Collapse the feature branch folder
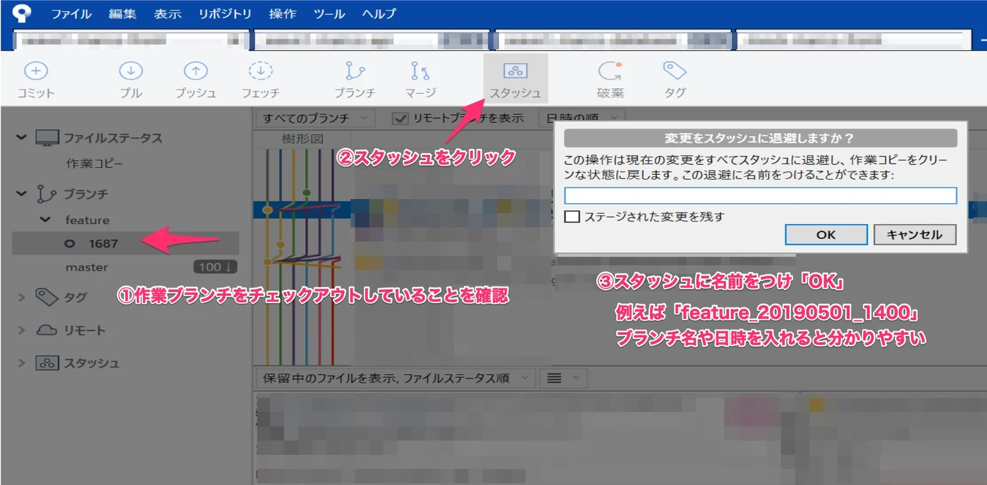987x485 pixels. [46, 220]
